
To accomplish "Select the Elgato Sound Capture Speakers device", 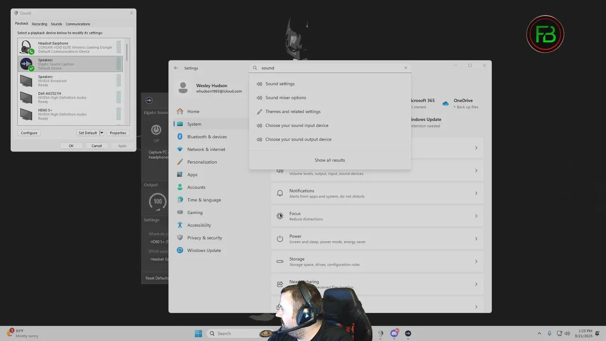I will pyautogui.click(x=70, y=64).
